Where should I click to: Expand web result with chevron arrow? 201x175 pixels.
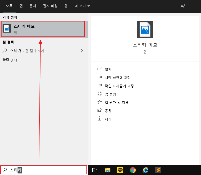tap(82, 51)
